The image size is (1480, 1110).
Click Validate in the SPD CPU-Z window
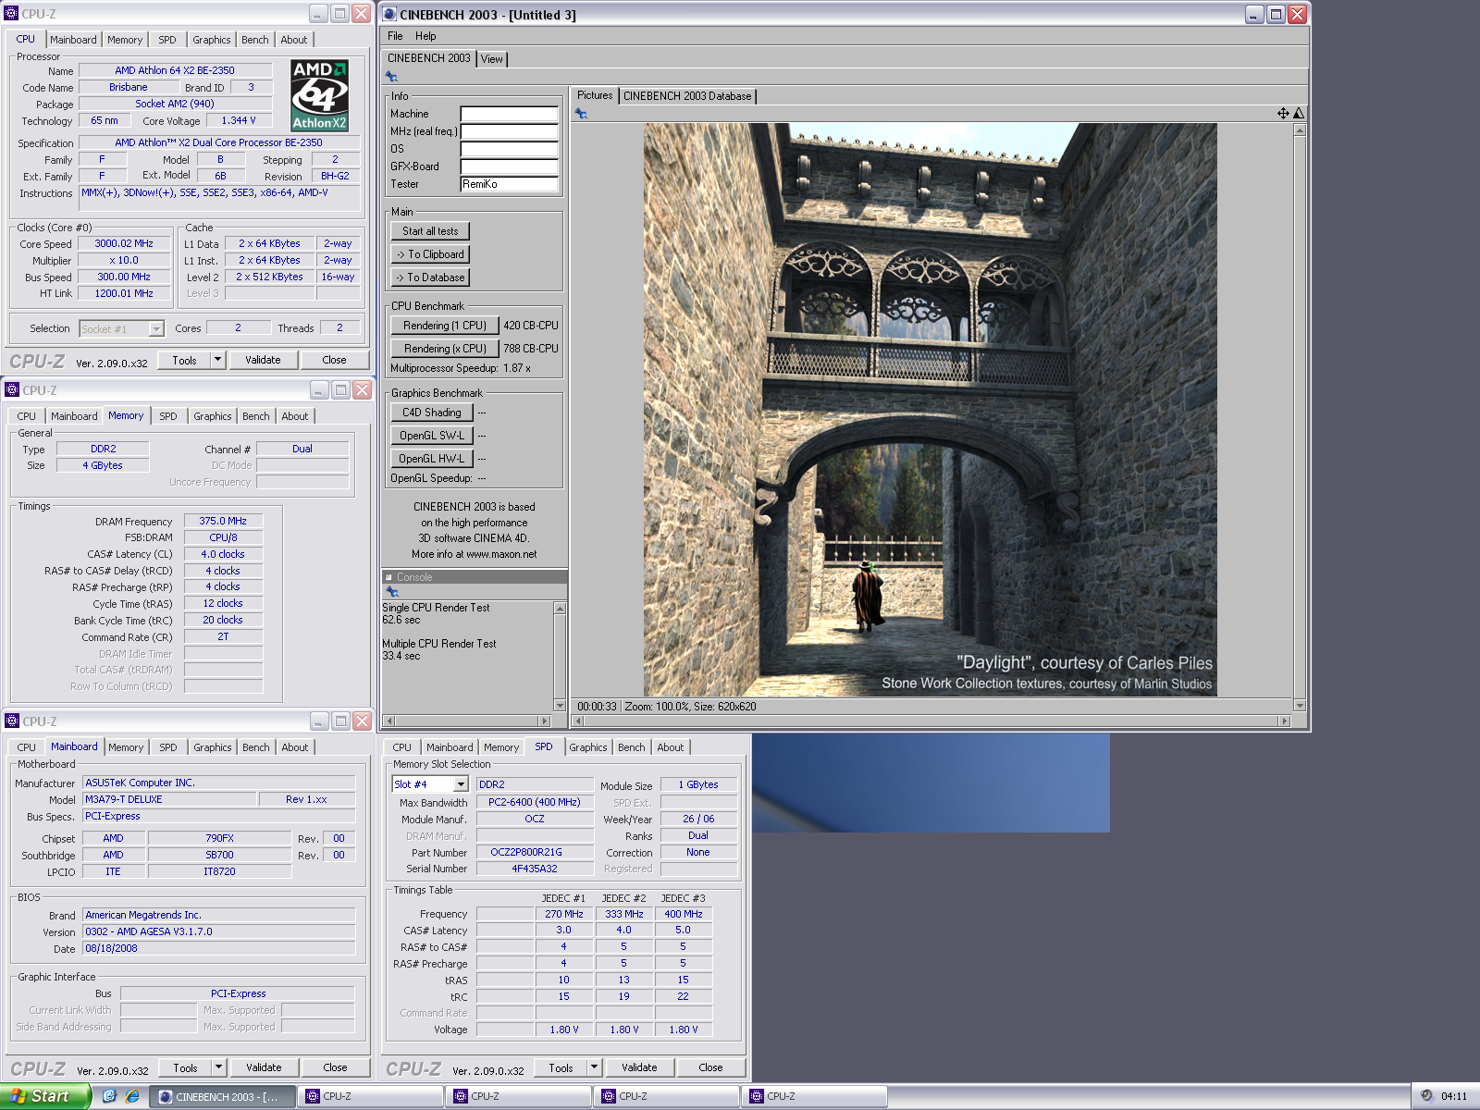point(639,1067)
